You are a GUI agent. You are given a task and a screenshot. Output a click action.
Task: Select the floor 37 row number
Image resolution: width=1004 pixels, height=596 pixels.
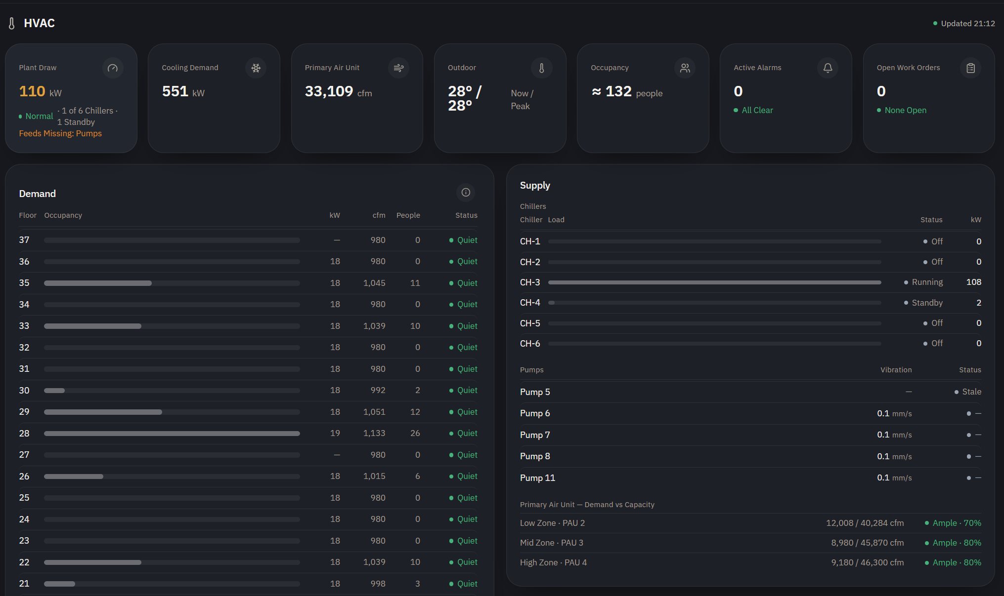coord(24,240)
